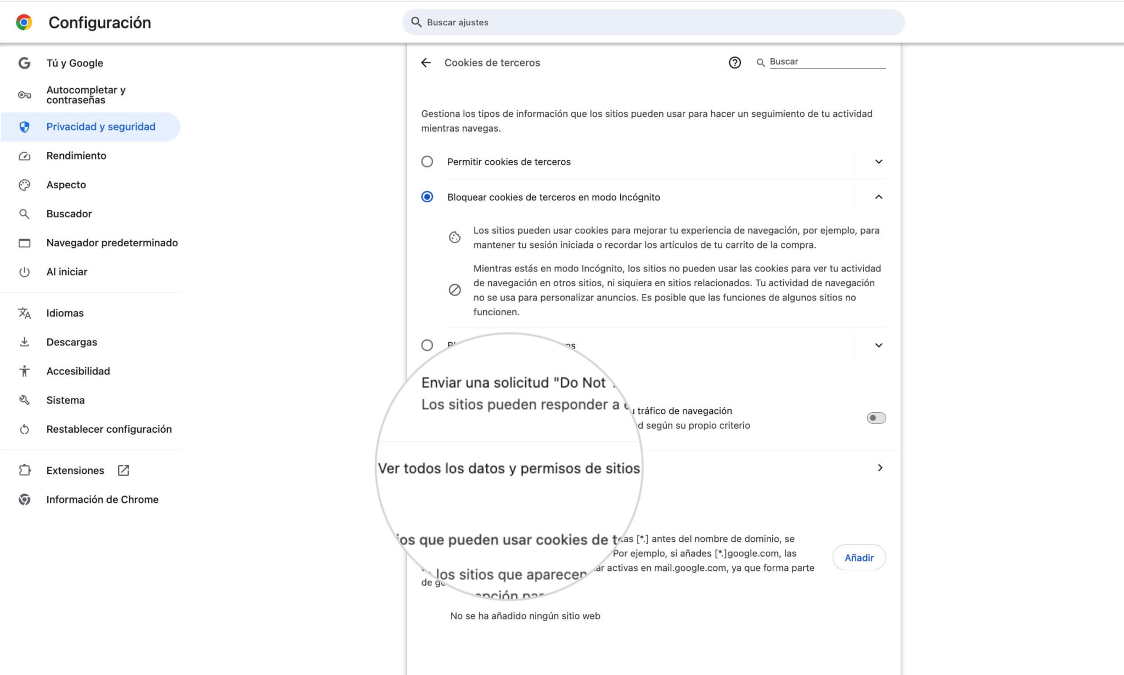Click the window icon for Navegador predeterminado
This screenshot has height=675, width=1124.
24,243
